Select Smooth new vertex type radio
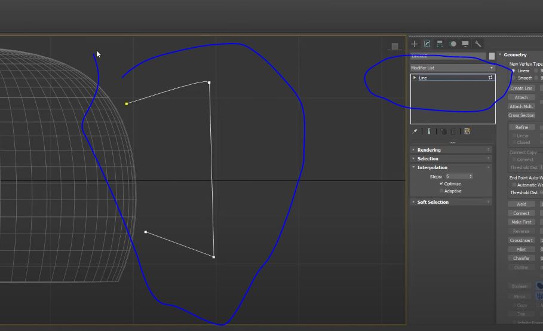The height and width of the screenshot is (331, 543). point(514,78)
